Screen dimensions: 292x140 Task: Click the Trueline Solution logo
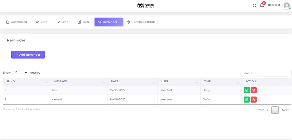pos(145,6)
